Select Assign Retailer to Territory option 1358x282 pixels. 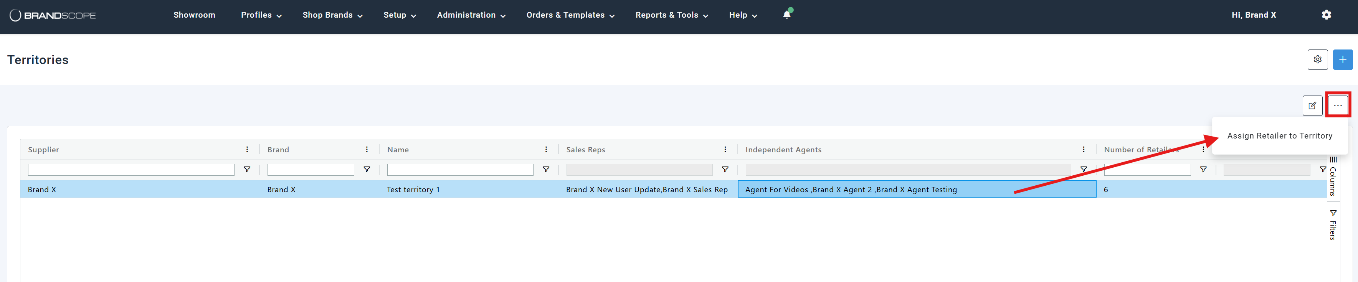pos(1279,136)
